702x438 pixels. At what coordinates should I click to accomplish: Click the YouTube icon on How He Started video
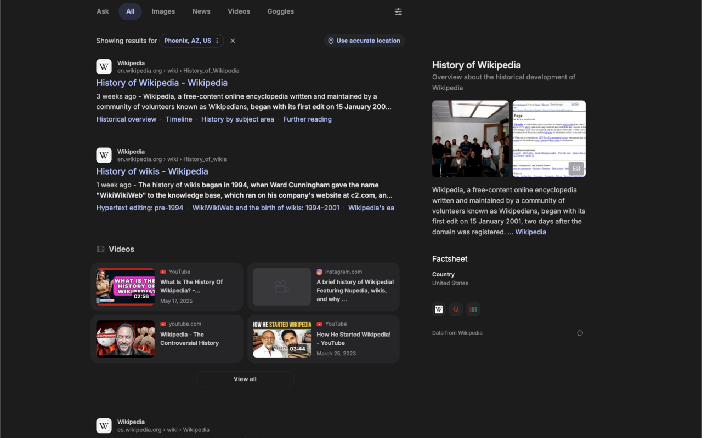pos(320,324)
